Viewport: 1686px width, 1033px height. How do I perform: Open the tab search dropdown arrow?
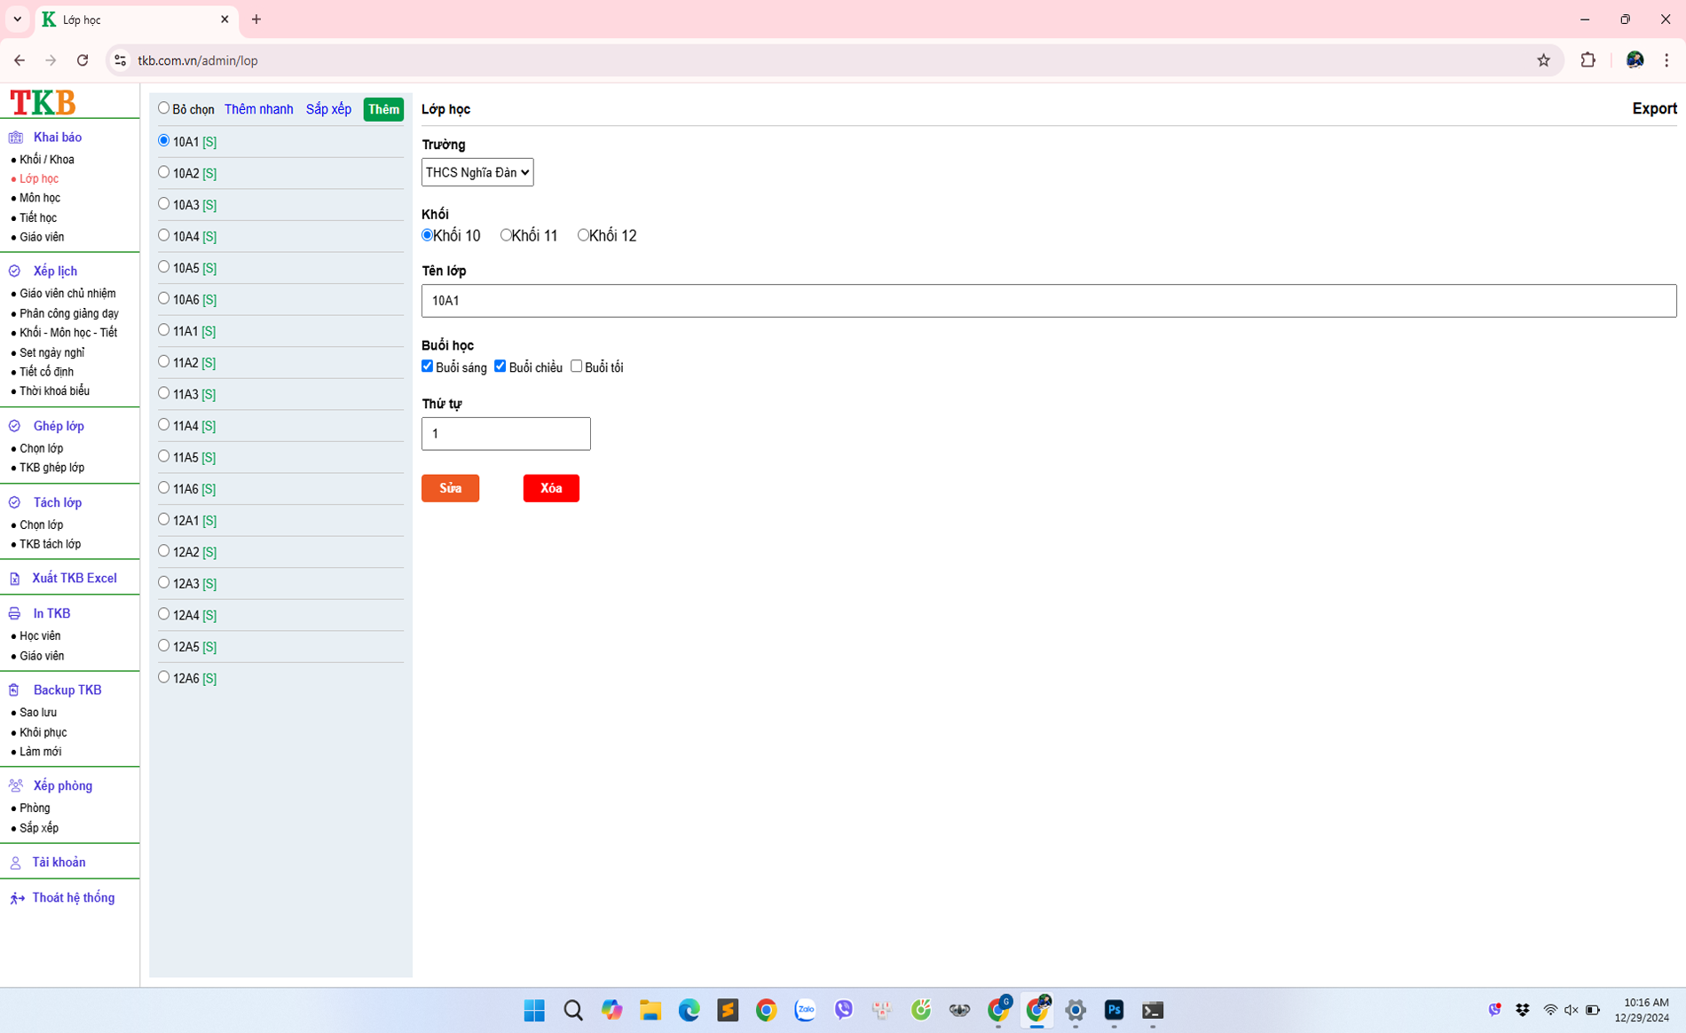18,19
